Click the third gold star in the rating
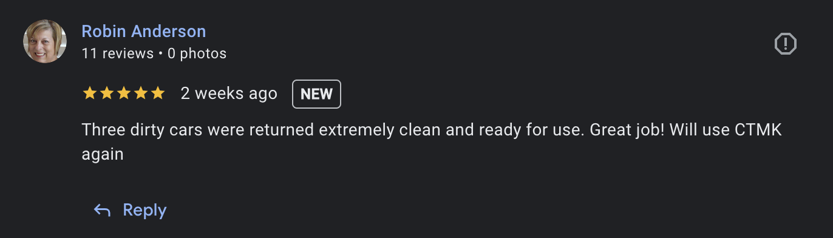 click(x=123, y=93)
